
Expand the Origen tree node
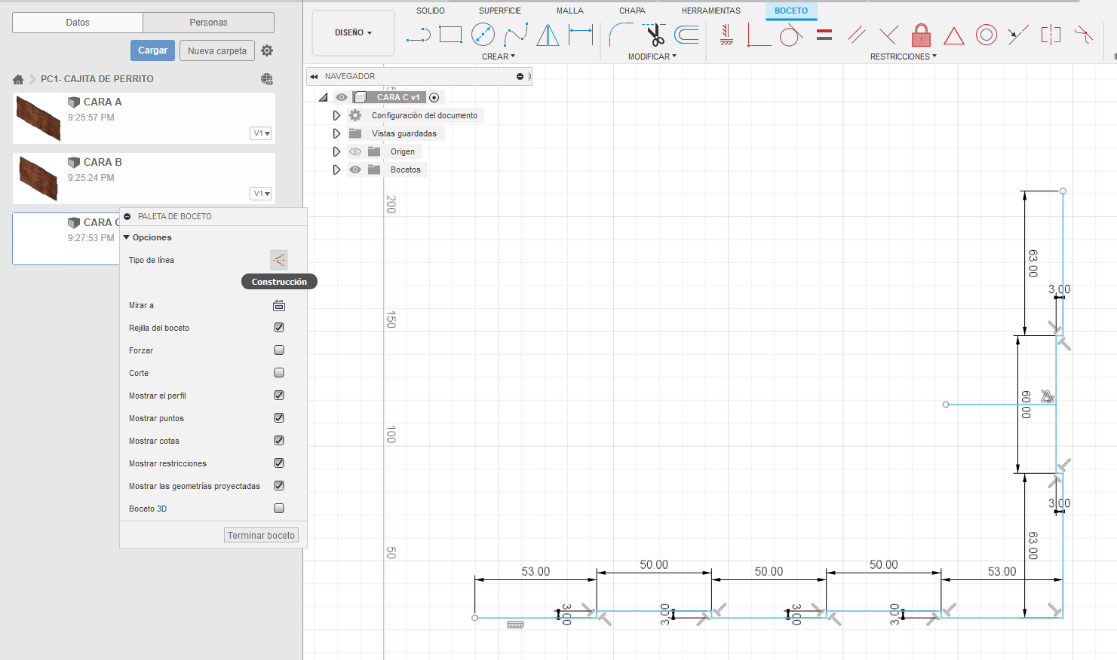(x=336, y=151)
